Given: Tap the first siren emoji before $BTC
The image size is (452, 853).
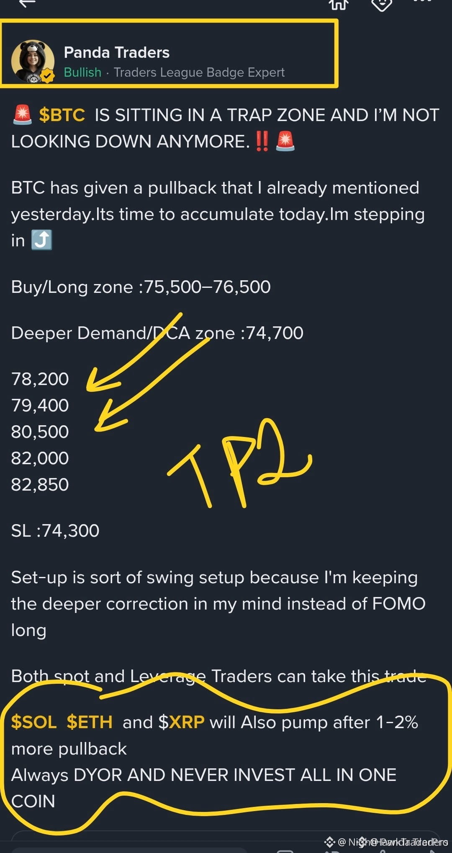Looking at the screenshot, I should (22, 115).
